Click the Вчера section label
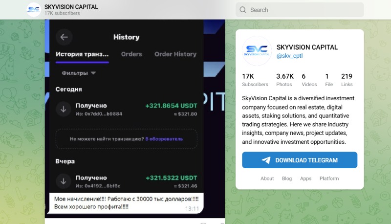Screen dimensions: 391x224 point(65,161)
